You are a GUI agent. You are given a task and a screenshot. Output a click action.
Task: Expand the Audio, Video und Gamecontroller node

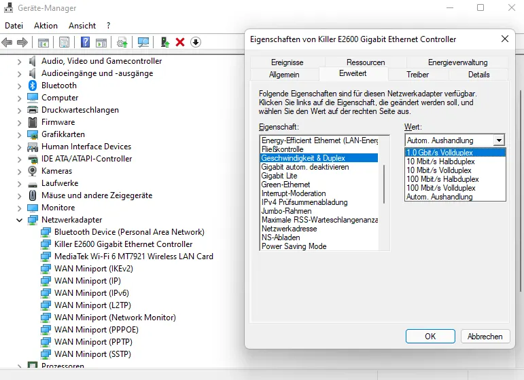tap(20, 61)
